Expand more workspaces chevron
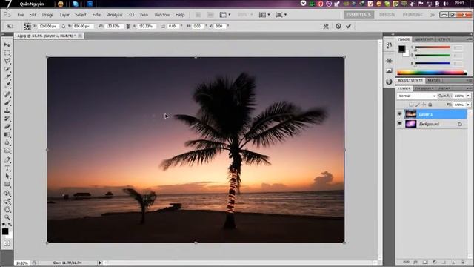The width and height of the screenshot is (474, 267). 433,15
